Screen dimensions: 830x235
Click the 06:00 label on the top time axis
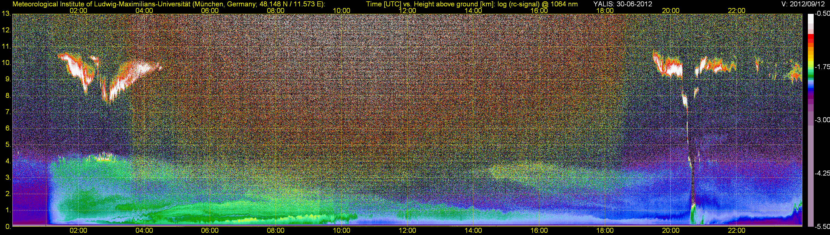[x=210, y=11]
